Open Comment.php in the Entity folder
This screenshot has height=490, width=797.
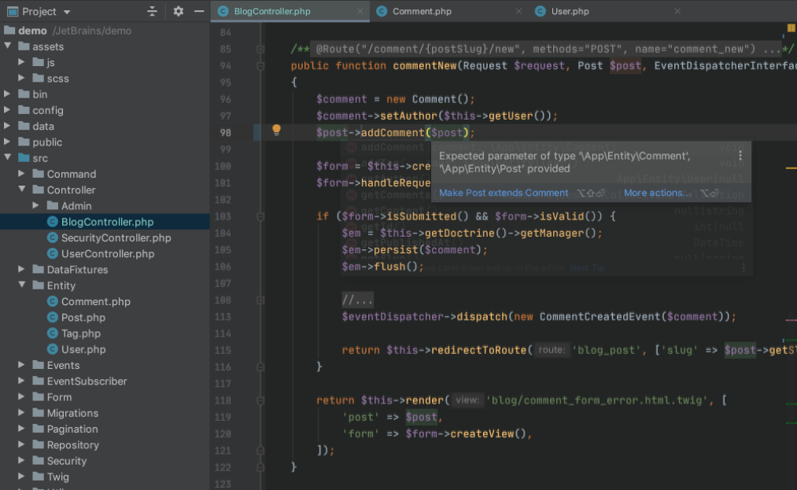[x=95, y=301]
